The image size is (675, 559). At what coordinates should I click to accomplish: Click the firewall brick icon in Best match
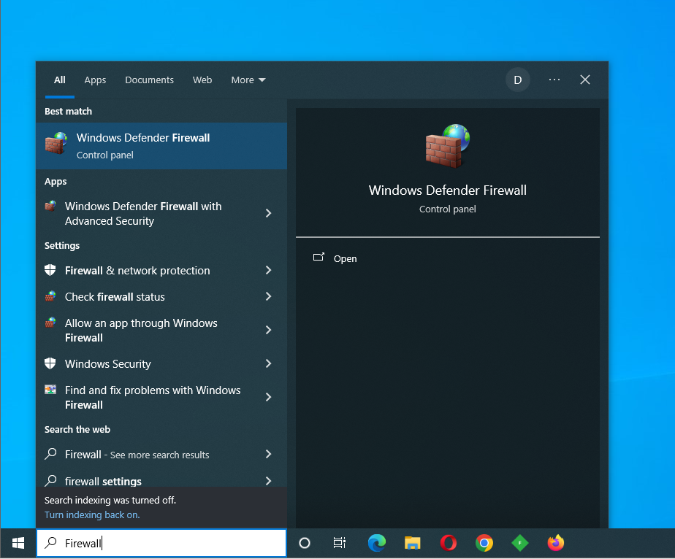[56, 143]
